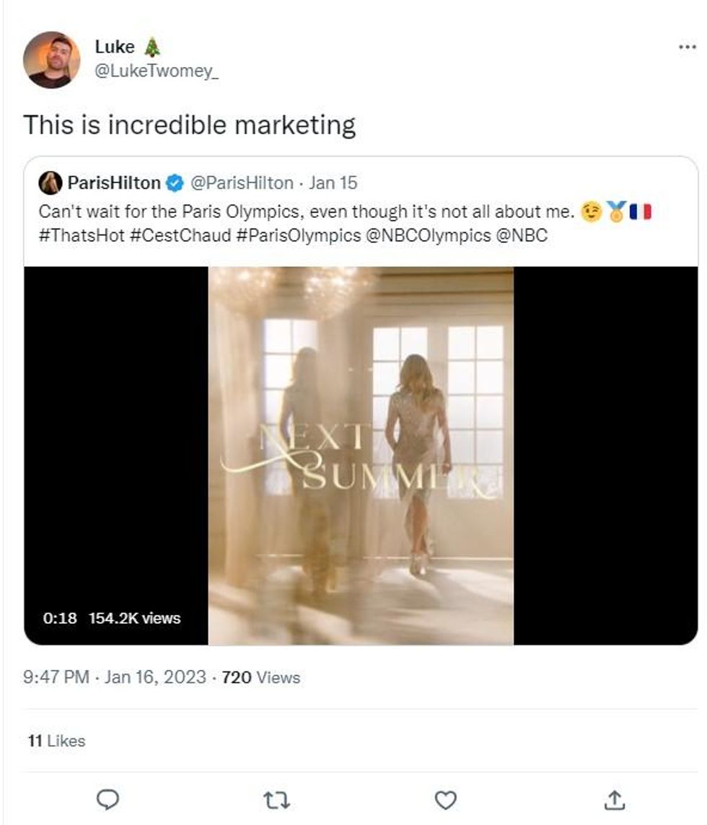The height and width of the screenshot is (825, 707).
Task: Click the @NBC mention
Action: pos(522,235)
